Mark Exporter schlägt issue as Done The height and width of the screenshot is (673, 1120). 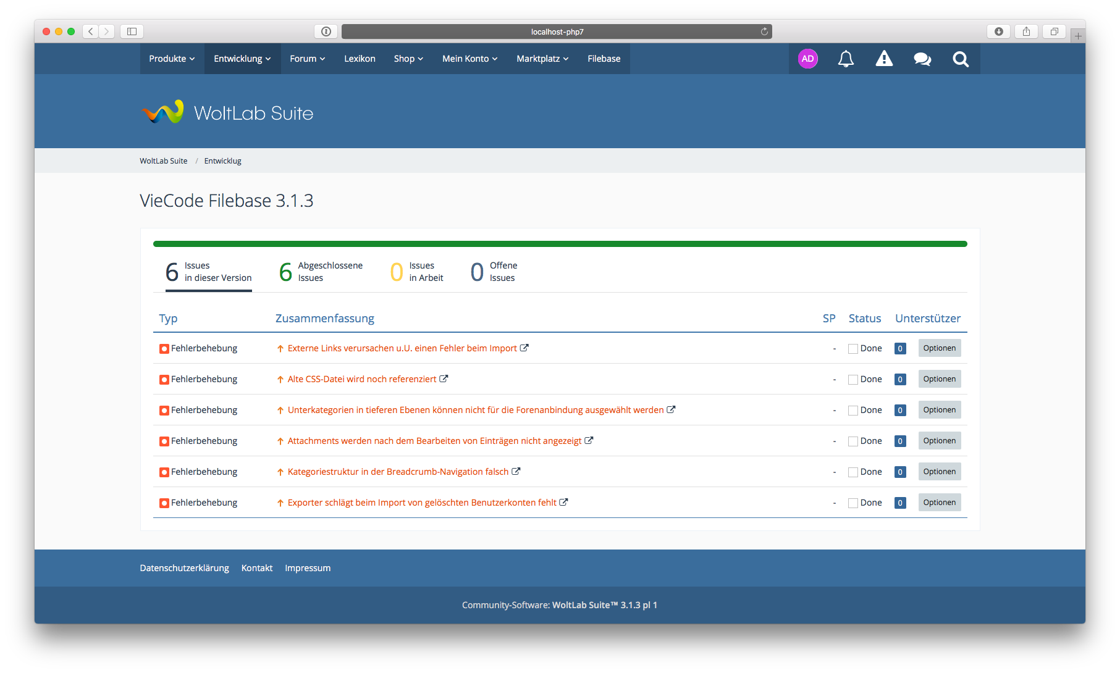tap(853, 503)
